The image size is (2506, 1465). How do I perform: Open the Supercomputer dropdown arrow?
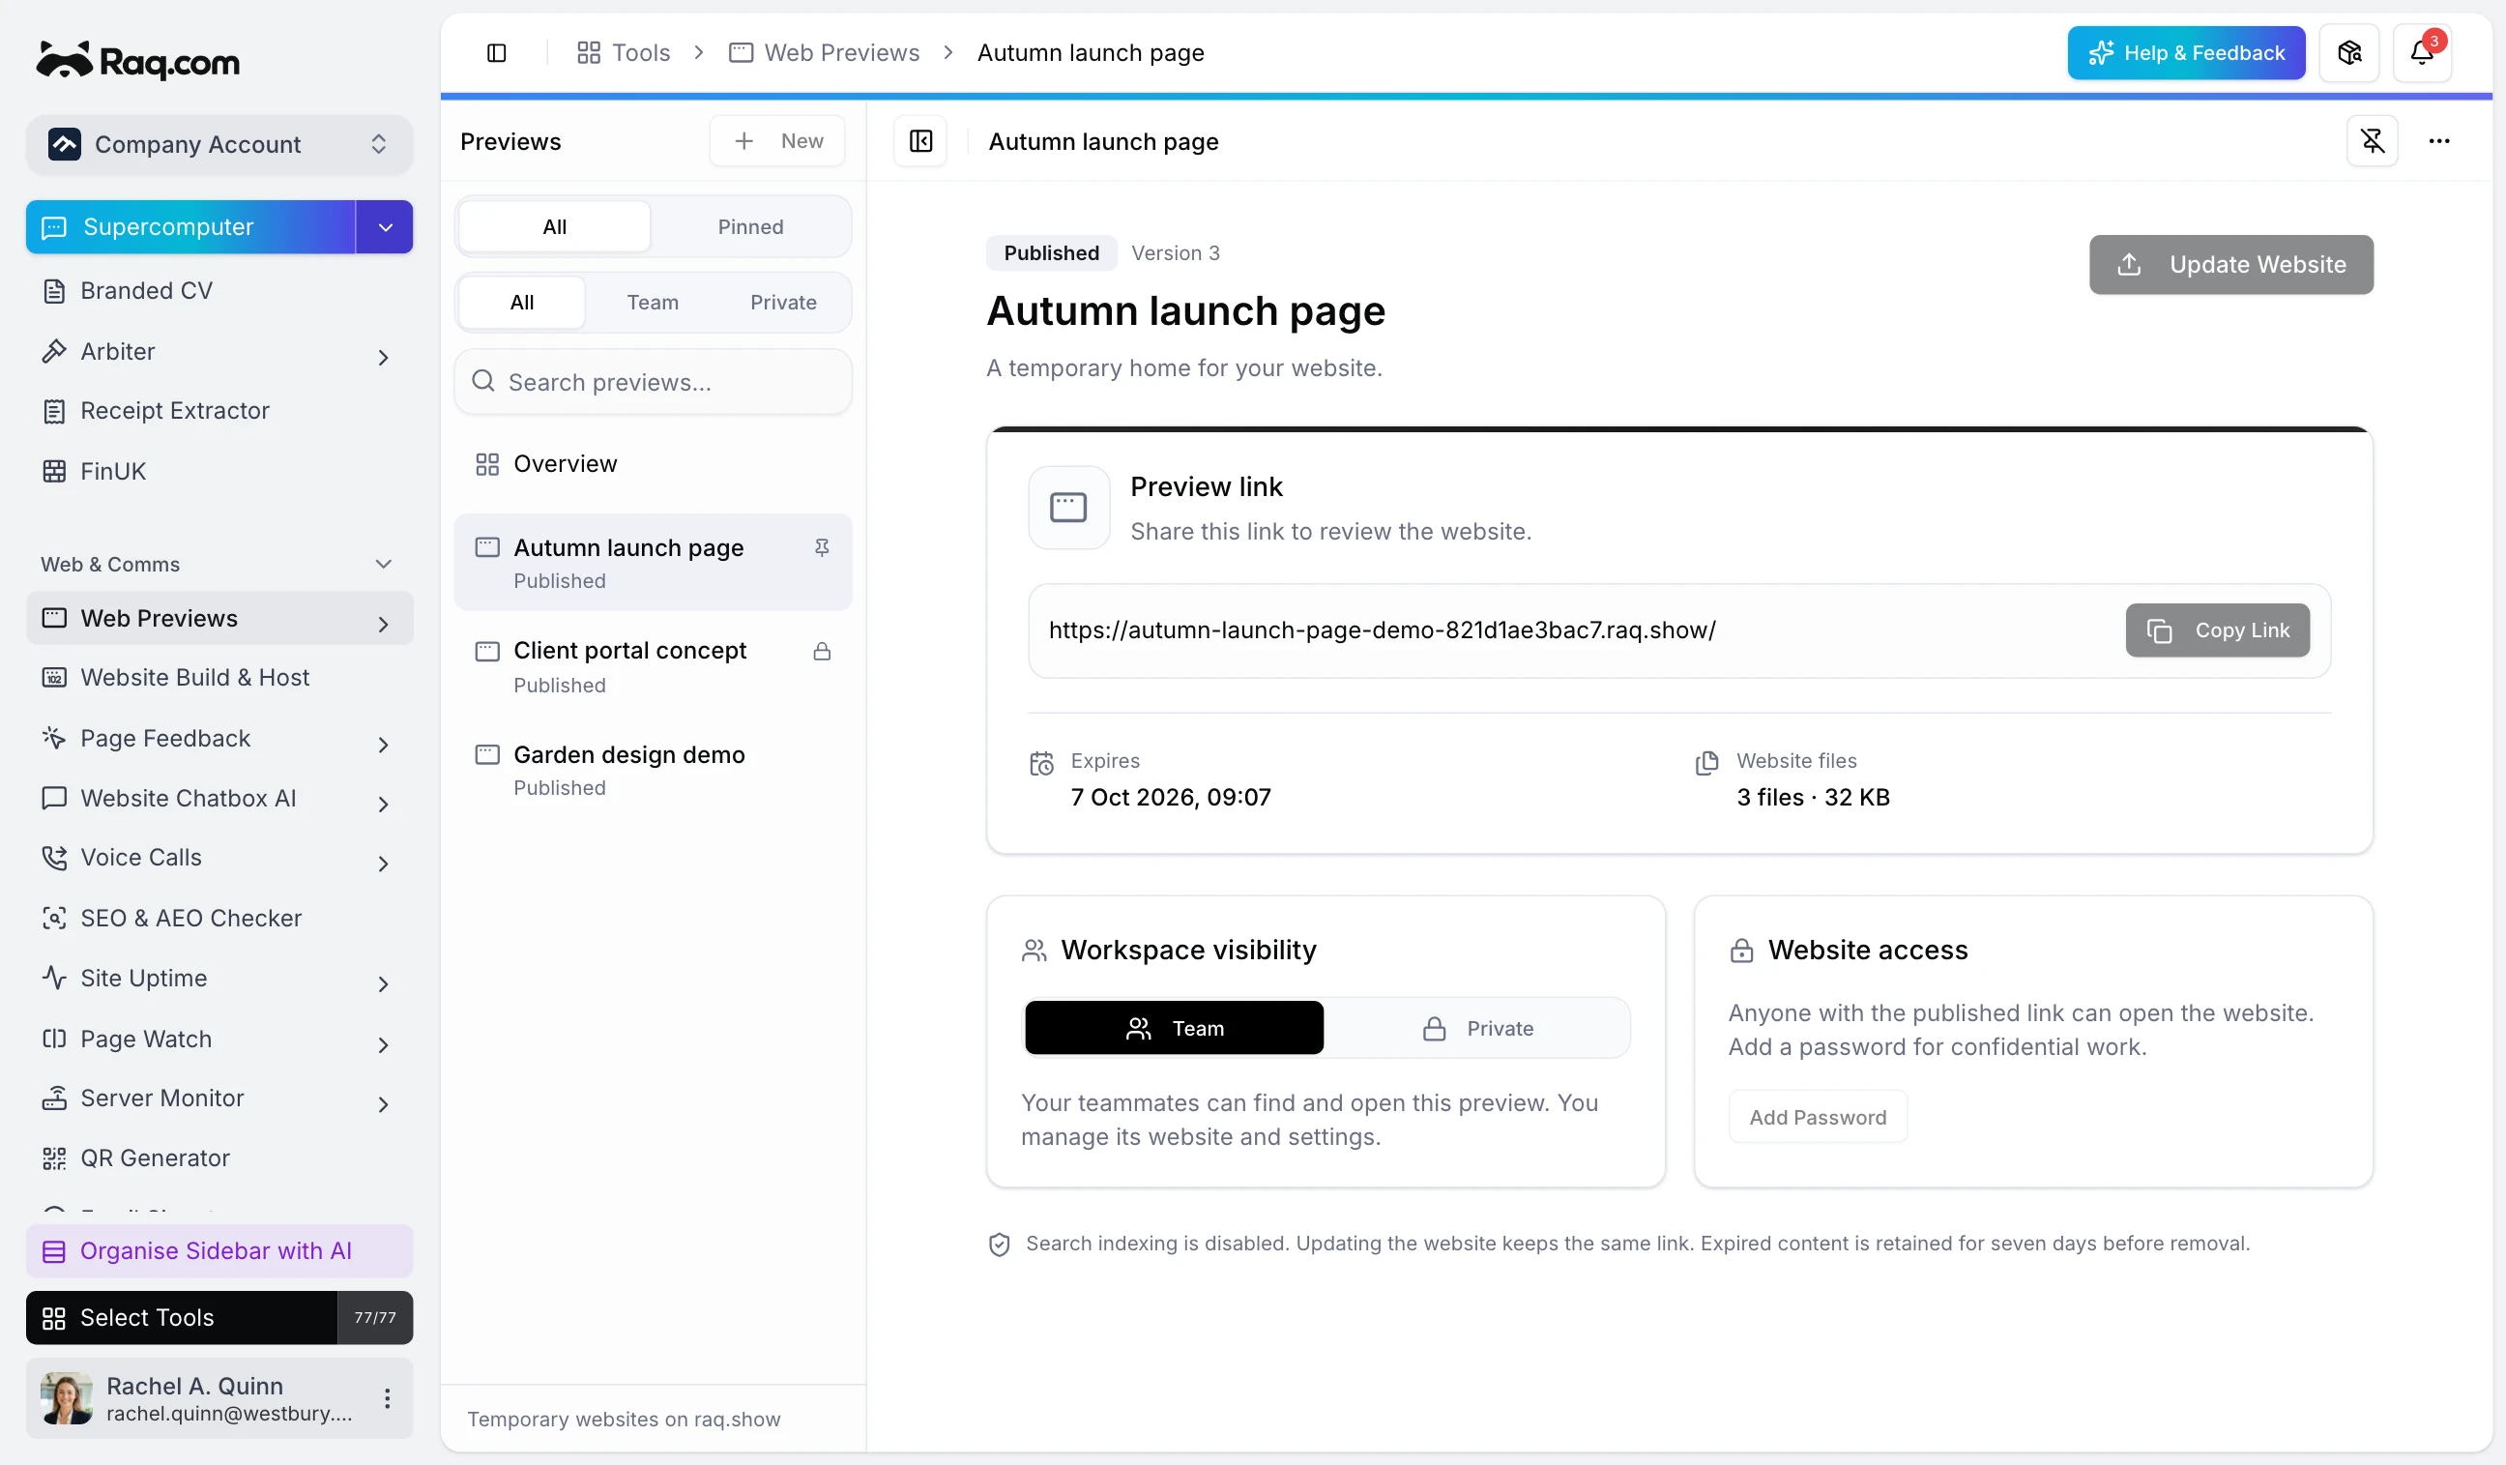tap(385, 227)
